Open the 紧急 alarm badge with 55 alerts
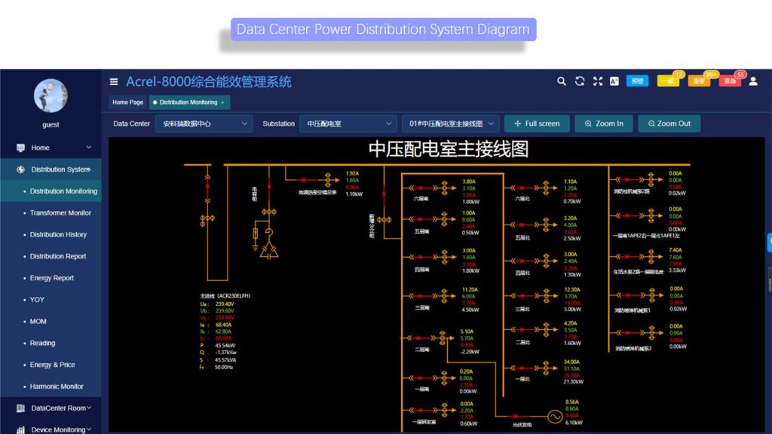Image resolution: width=772 pixels, height=434 pixels. tap(728, 81)
